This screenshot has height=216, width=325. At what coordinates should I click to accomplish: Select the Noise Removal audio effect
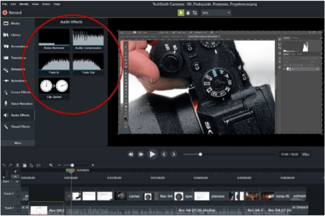click(x=54, y=39)
